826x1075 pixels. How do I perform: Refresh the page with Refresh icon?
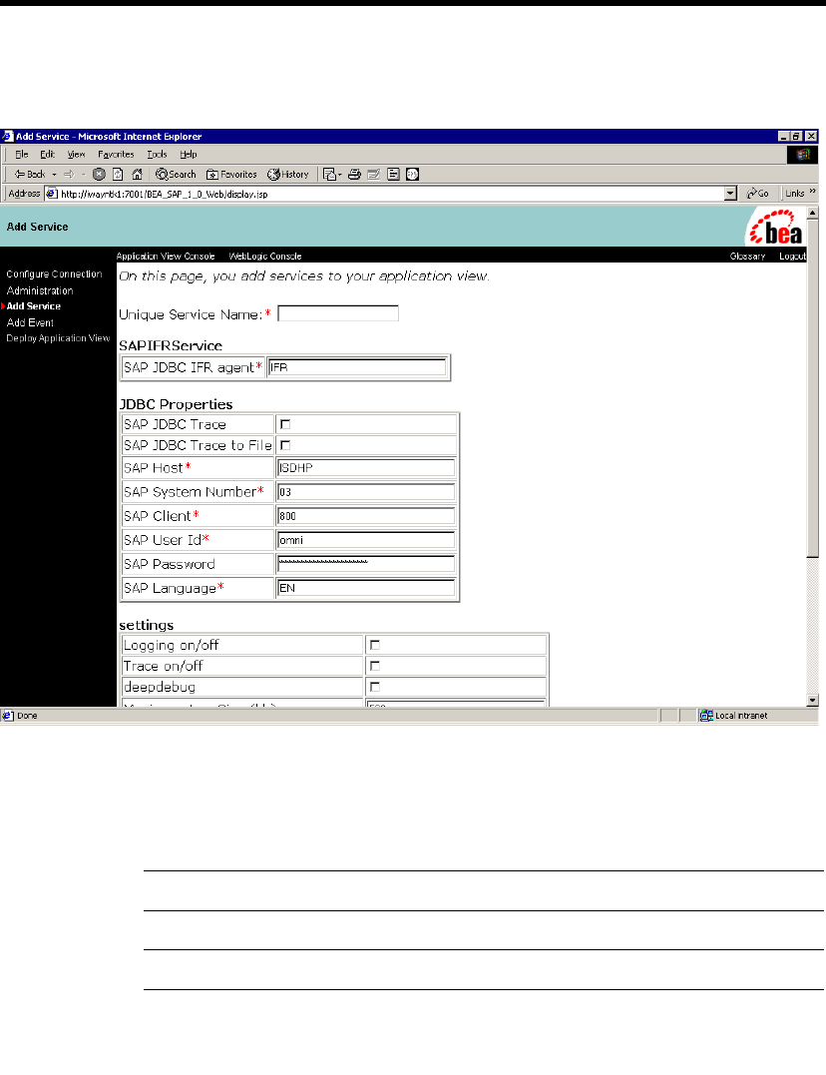118,174
